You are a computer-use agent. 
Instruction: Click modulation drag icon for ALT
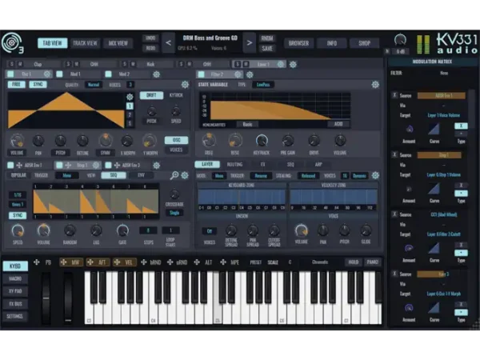coord(197,262)
